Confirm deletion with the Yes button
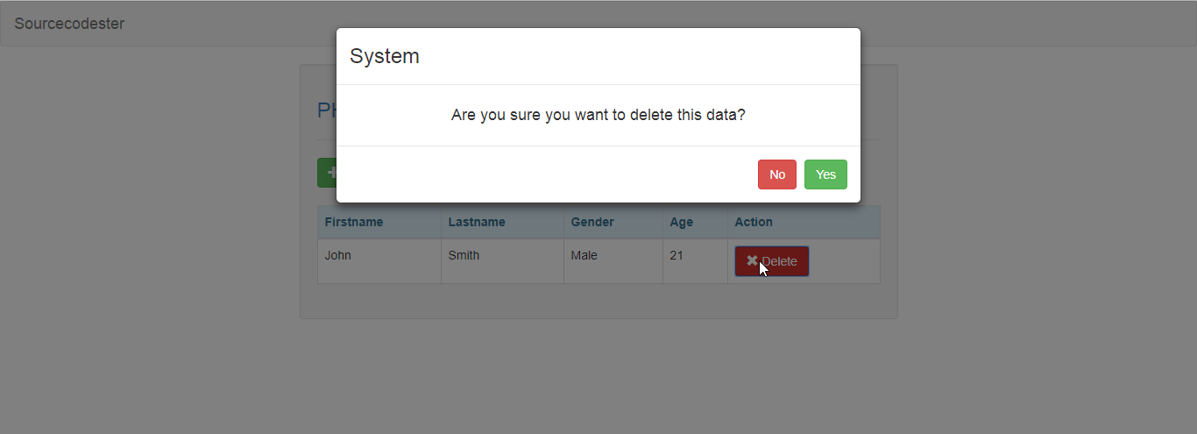 coord(825,174)
